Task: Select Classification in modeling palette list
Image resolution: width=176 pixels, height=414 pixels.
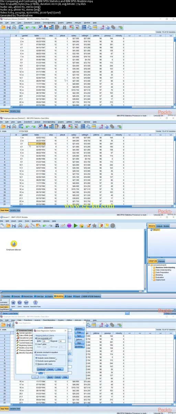Action: click(x=4, y=305)
